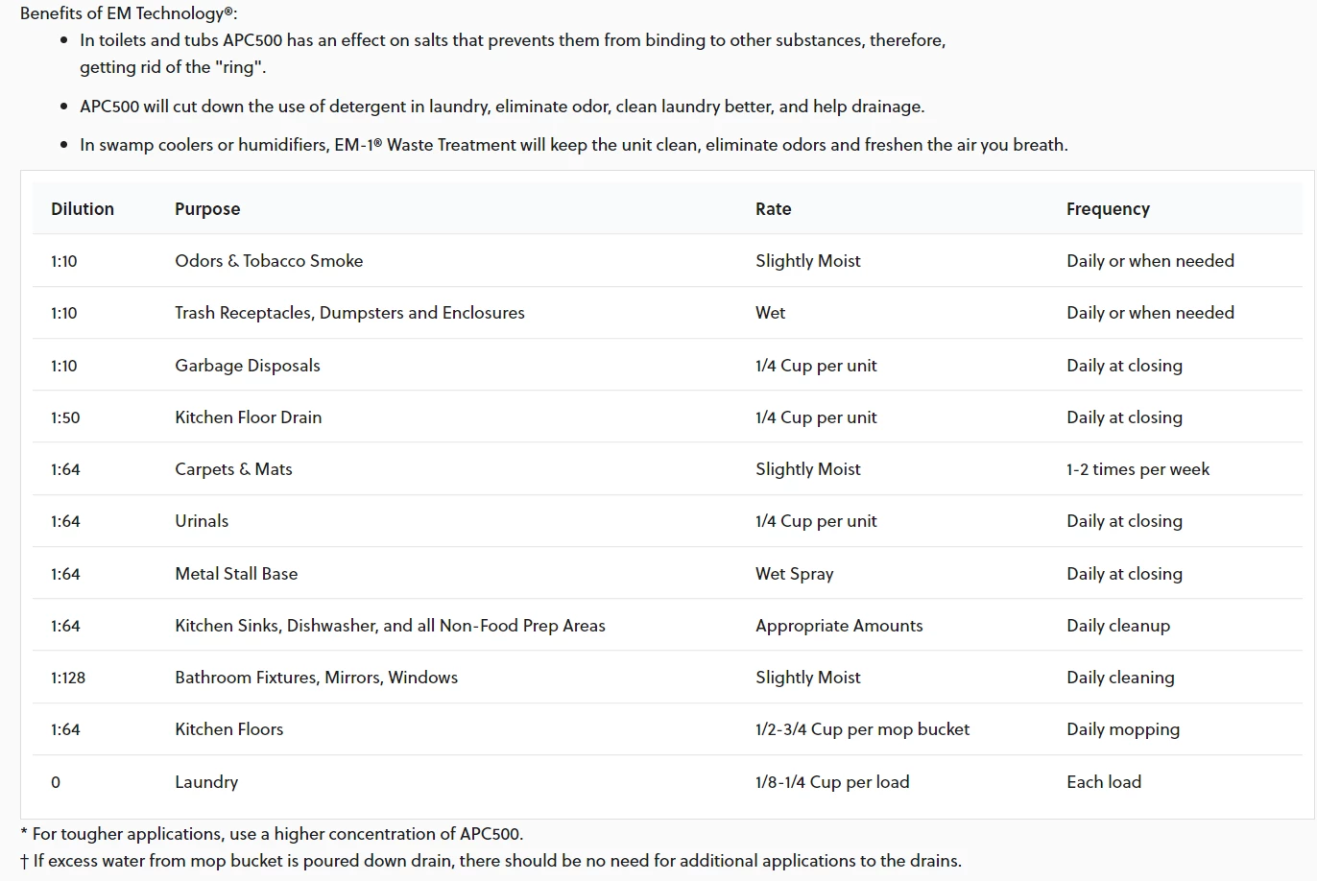Select the Garbage Disposals purpose cell

tap(248, 366)
